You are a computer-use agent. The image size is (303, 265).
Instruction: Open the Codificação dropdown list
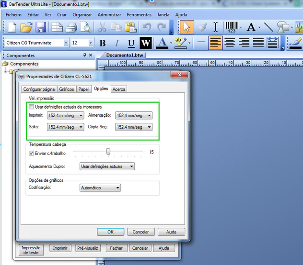(x=100, y=188)
